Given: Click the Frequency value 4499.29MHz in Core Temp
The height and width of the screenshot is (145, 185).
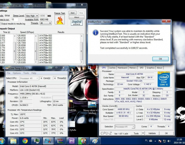Looking at the screenshot, I should [x=42, y=94].
